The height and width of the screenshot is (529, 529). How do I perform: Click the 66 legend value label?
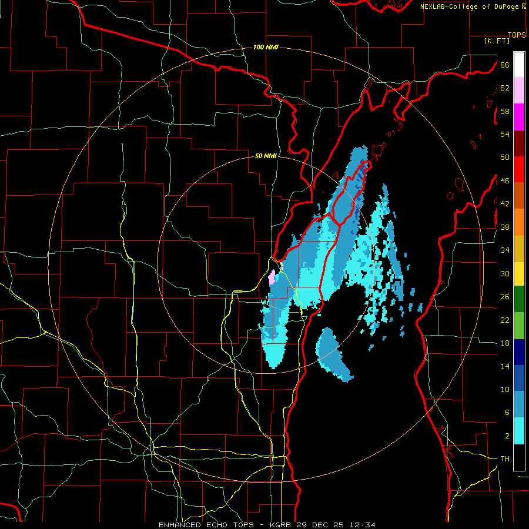point(505,65)
